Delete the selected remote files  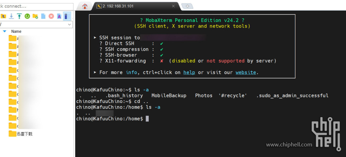51,16
